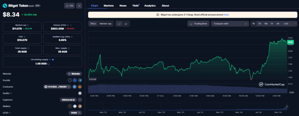This screenshot has width=299, height=116.
Task: Click the $11.67B market cap value
Action: 17,29
